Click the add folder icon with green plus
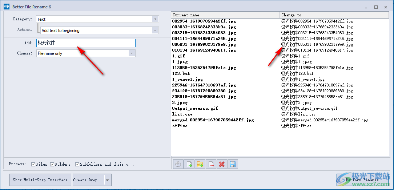Image resolution: width=394 pixels, height=190 pixels. click(x=200, y=165)
